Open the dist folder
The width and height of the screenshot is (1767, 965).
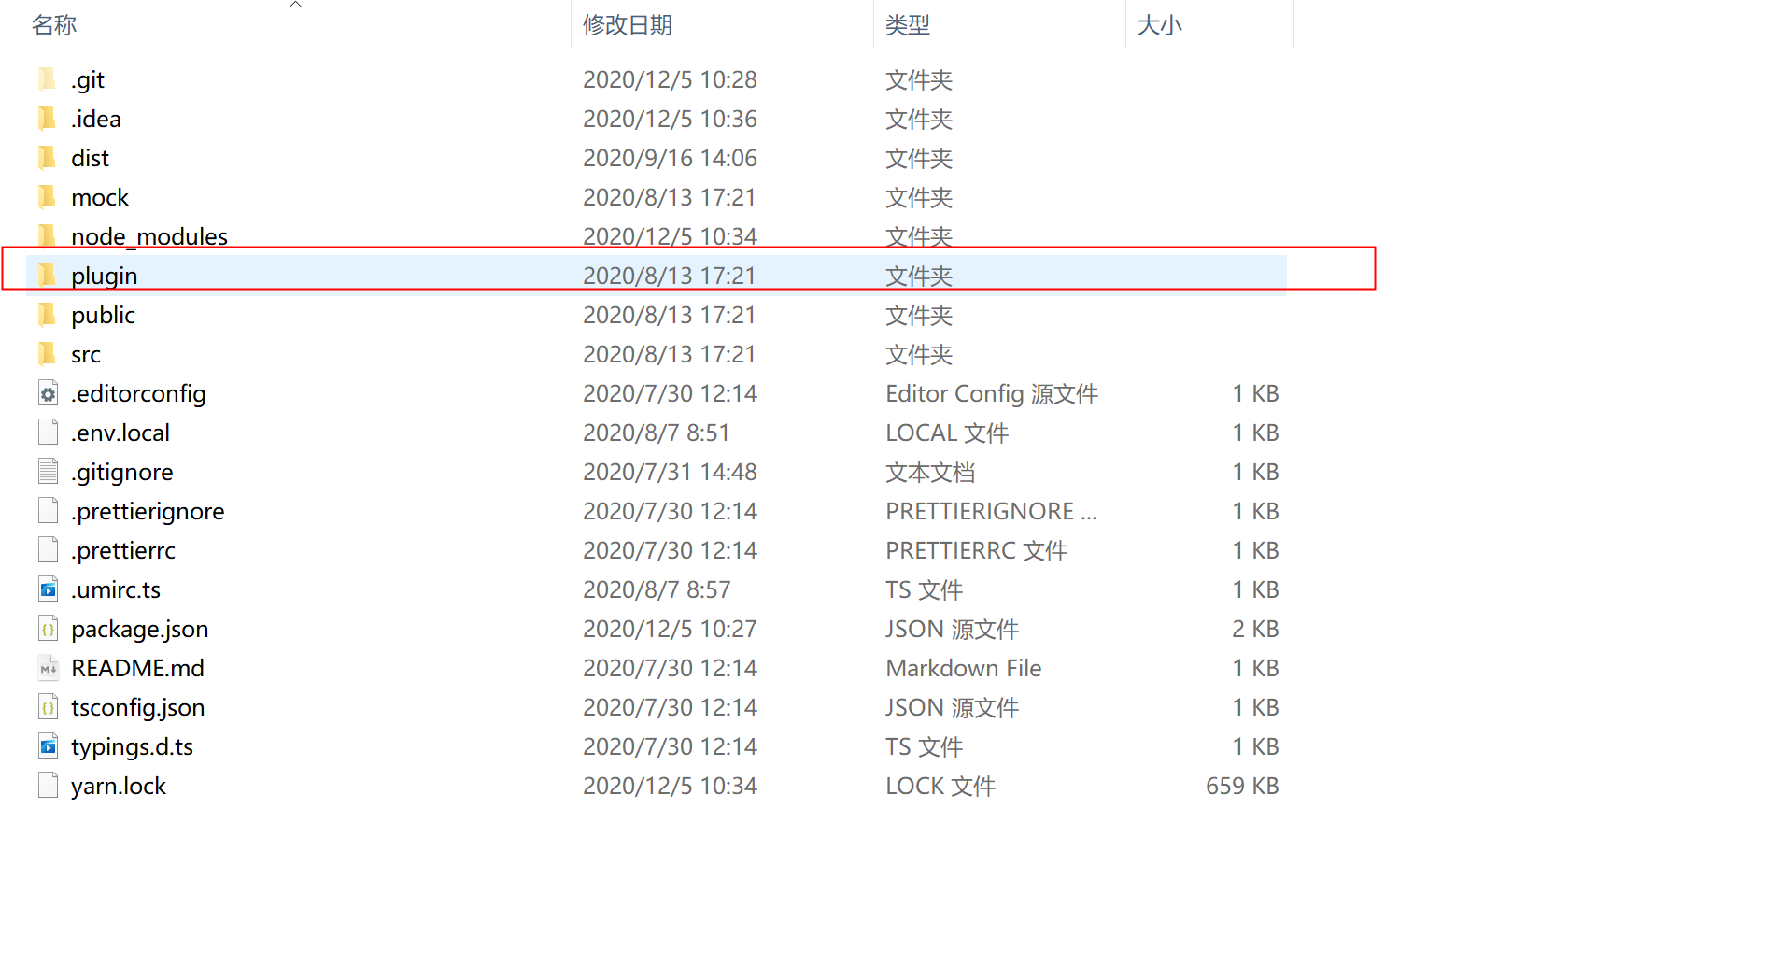coord(90,157)
